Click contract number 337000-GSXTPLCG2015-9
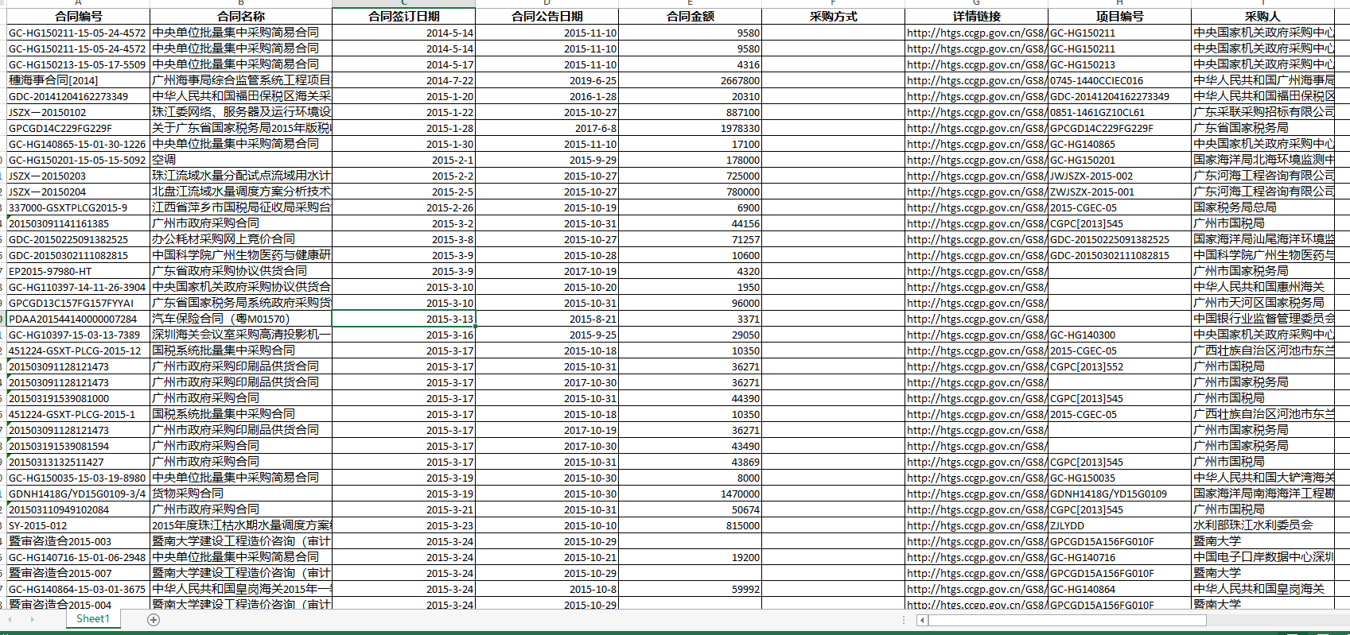This screenshot has width=1350, height=635. (x=78, y=207)
